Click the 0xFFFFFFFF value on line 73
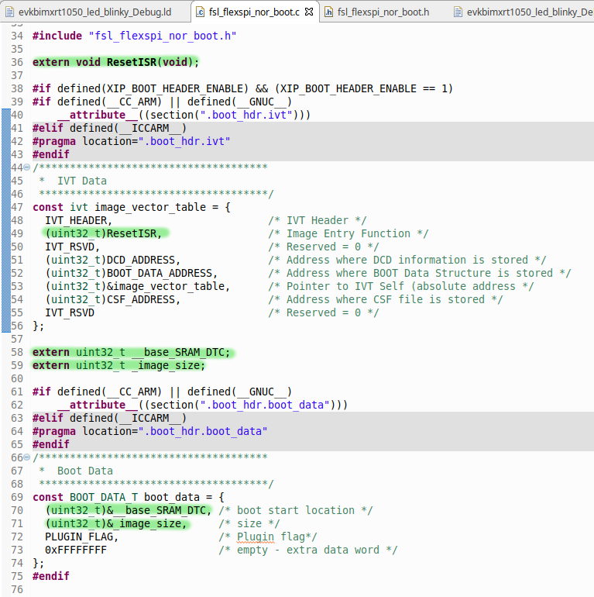 point(76,550)
